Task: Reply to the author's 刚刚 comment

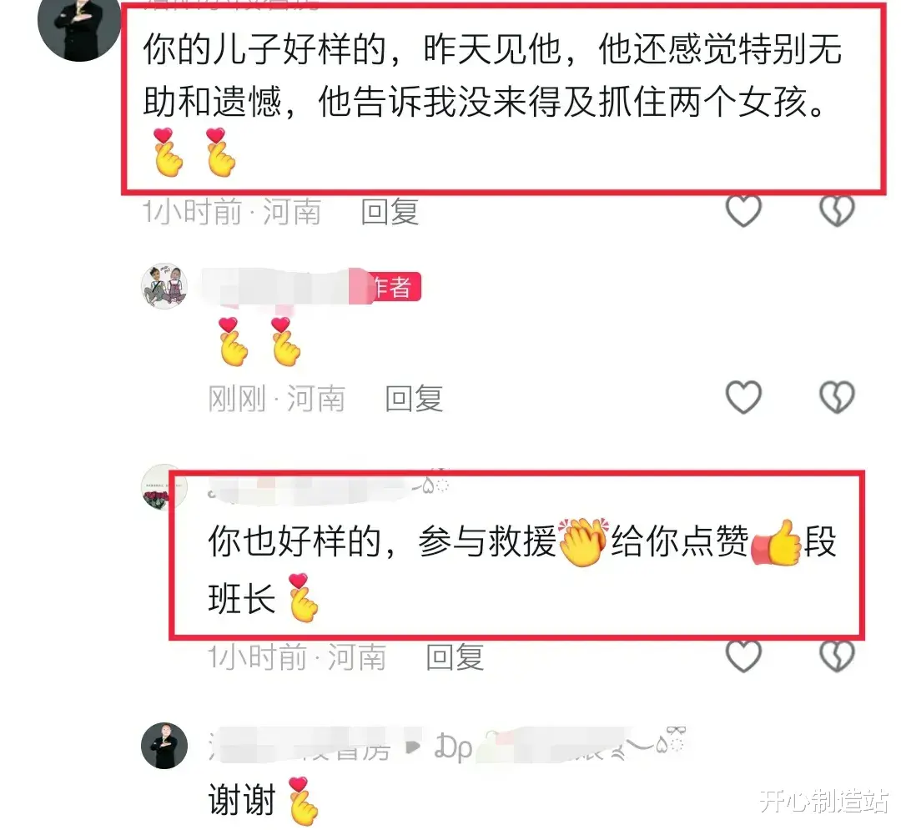Action: pyautogui.click(x=414, y=399)
